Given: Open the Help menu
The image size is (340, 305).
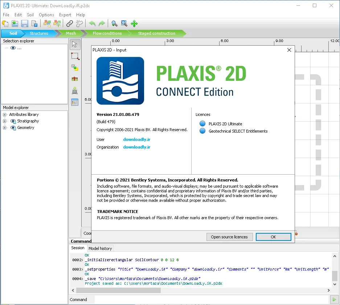Looking at the screenshot, I should click(81, 15).
